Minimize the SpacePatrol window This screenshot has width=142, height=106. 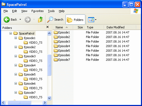(x=125, y=5)
